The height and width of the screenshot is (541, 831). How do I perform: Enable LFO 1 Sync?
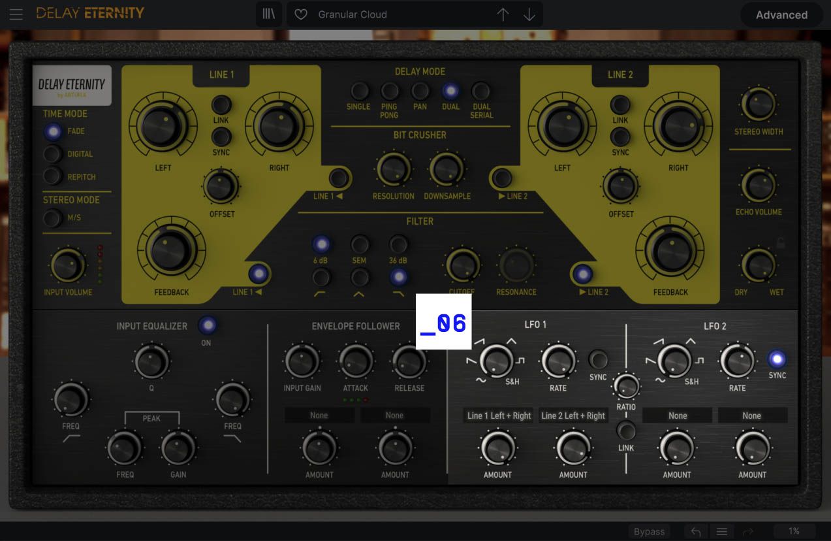tap(598, 359)
